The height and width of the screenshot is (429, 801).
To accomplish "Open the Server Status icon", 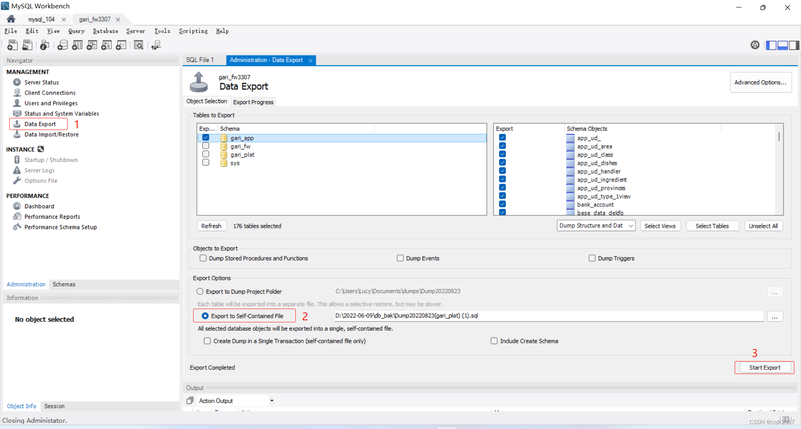I will click(17, 82).
